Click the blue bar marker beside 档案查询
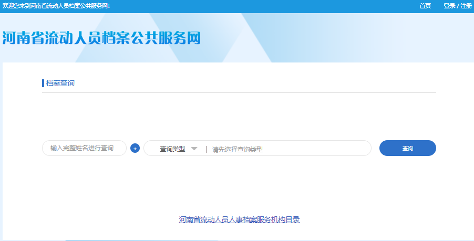The width and height of the screenshot is (474, 241). point(43,83)
